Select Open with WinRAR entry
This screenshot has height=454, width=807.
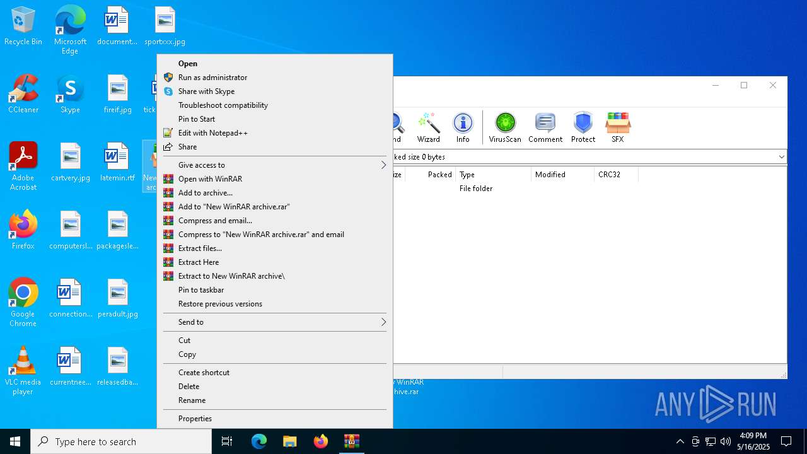274,179
